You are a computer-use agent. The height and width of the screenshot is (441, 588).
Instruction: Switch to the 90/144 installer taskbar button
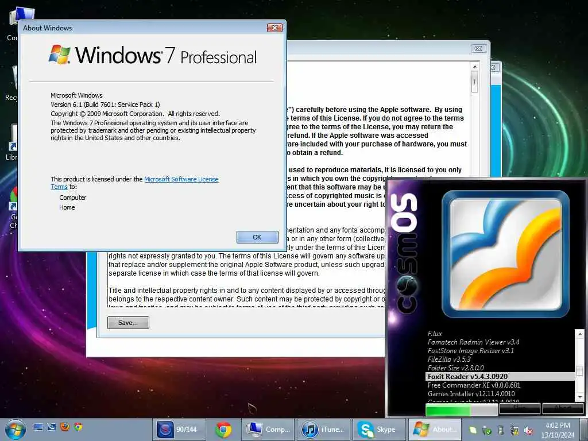179,430
